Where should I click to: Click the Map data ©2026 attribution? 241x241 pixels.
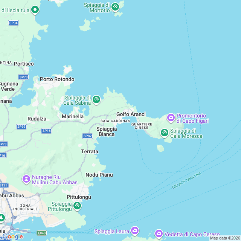coord(225,238)
